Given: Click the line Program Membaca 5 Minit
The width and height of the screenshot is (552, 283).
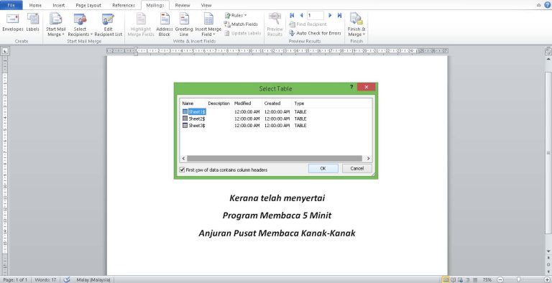Looking at the screenshot, I should tap(277, 215).
